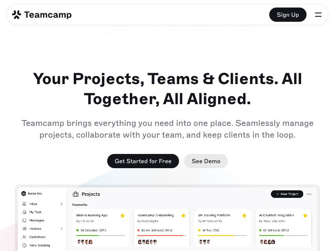The image size is (335, 251).
Task: Unfavorite the Mobile Banking App project
Action: [123, 215]
